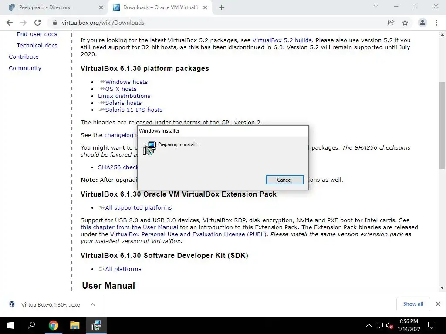Switch to the Peelopaalu - Directory tab
The height and width of the screenshot is (334, 446).
(54, 8)
